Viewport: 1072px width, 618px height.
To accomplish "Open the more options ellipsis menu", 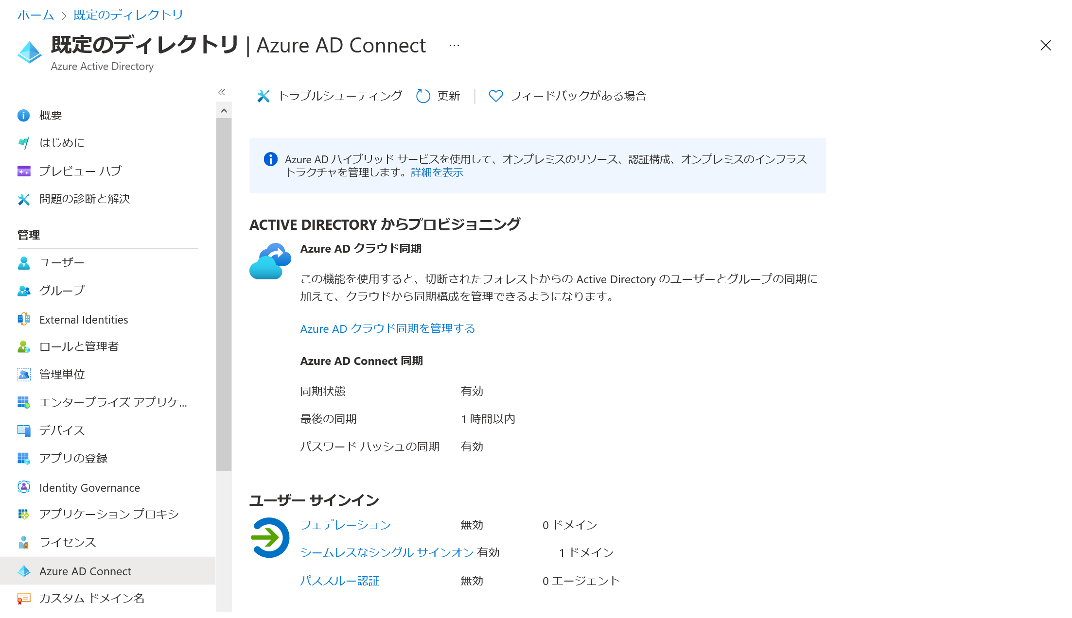I will 454,45.
